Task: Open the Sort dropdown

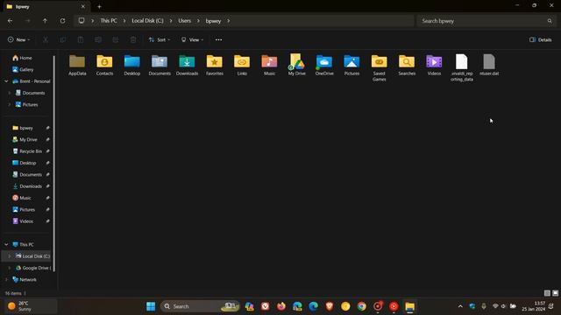Action: pyautogui.click(x=160, y=39)
